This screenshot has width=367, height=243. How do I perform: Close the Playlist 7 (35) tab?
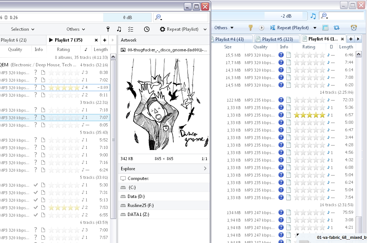[x=96, y=40]
